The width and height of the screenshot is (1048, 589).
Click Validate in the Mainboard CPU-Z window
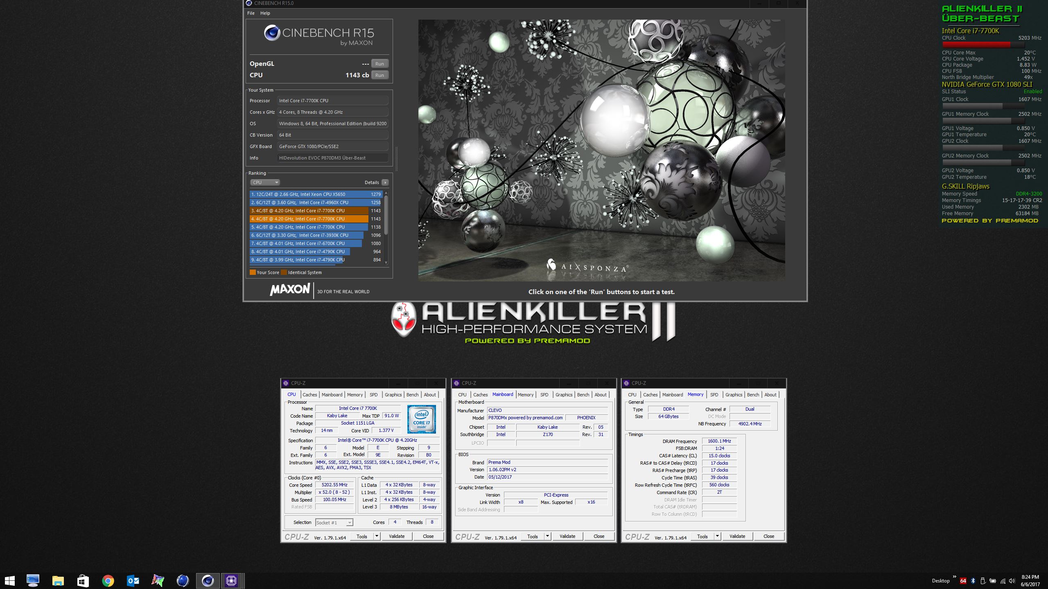pos(567,536)
